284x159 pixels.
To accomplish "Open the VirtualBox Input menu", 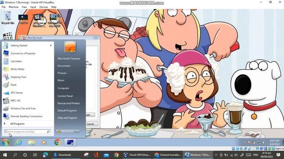I will coord(33,7).
